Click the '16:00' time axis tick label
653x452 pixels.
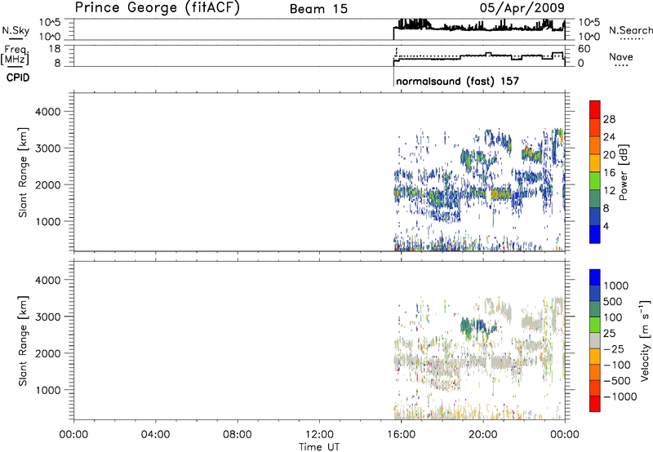click(401, 435)
